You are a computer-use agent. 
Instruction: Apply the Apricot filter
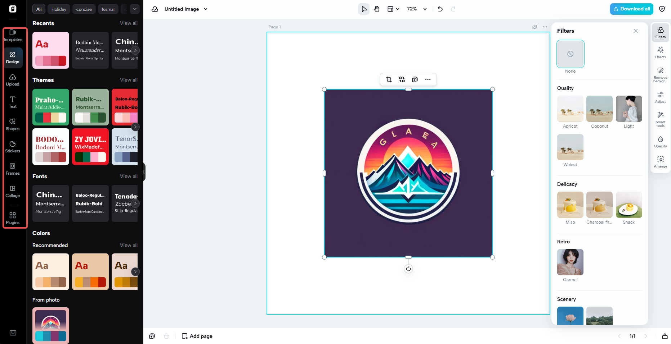pyautogui.click(x=571, y=109)
